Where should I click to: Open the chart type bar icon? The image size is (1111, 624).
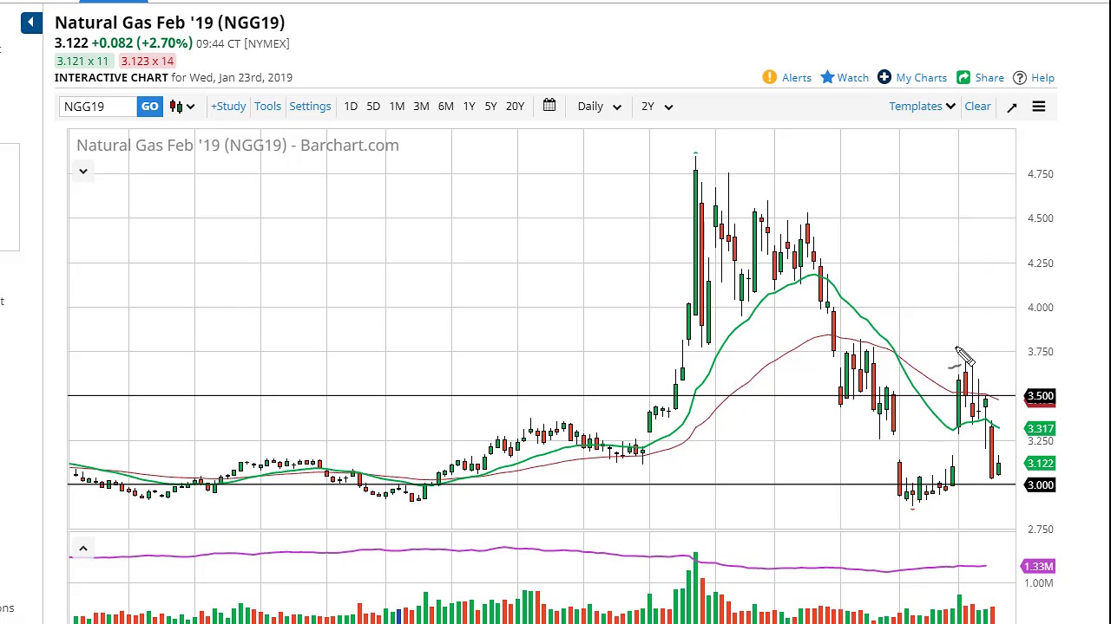click(x=181, y=107)
